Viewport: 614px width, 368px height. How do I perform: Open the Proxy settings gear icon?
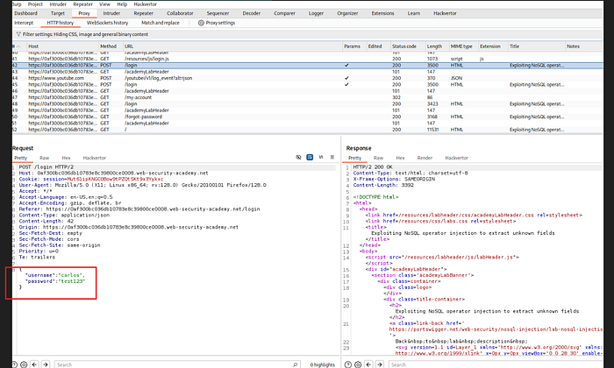(x=201, y=23)
